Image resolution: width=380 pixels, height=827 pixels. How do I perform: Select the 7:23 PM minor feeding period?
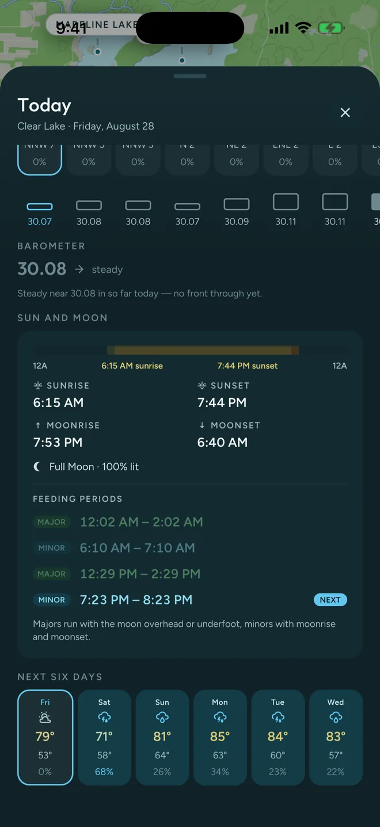[x=190, y=600]
